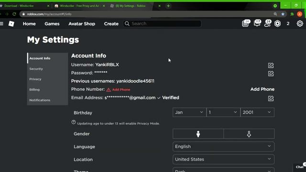Open the Robux icon
Screen dimensions: 306x172
pos(277,23)
